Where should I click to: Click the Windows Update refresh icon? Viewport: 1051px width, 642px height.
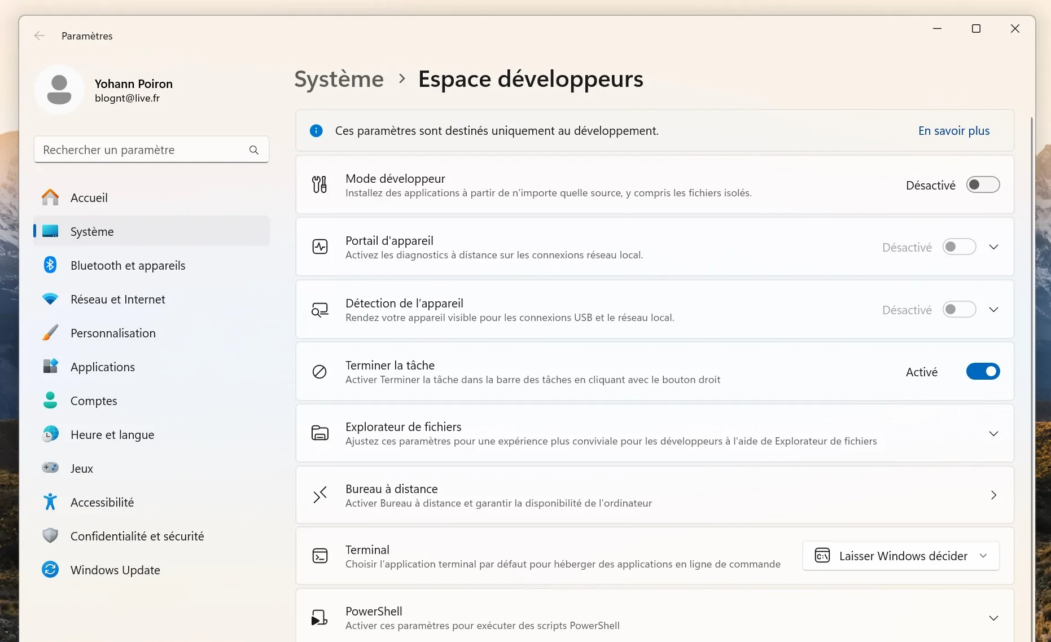[50, 569]
